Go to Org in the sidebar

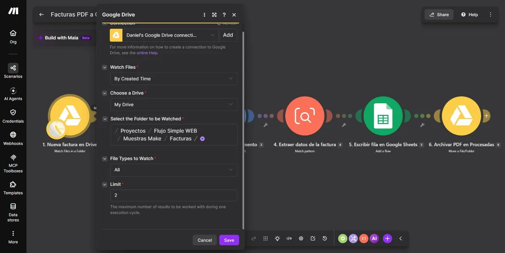pyautogui.click(x=13, y=37)
